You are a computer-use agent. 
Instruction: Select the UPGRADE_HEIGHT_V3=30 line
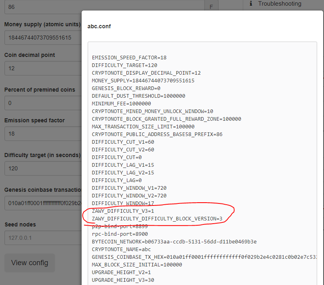(123, 280)
